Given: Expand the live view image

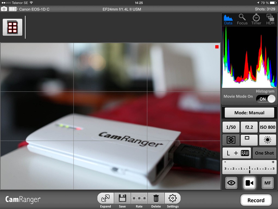Looking at the screenshot, I should 106,198.
